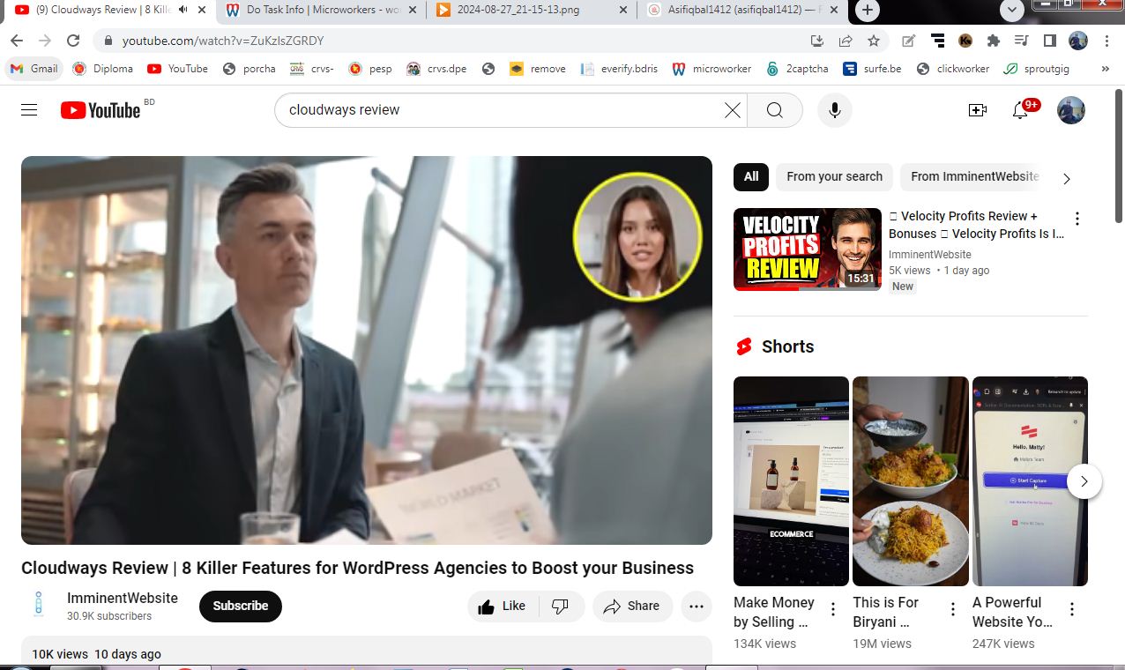Open the YouTube hamburger guide menu
Screen dimensions: 1125x670
point(29,110)
